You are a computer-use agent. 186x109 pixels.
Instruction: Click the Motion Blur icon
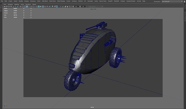point(55,7)
